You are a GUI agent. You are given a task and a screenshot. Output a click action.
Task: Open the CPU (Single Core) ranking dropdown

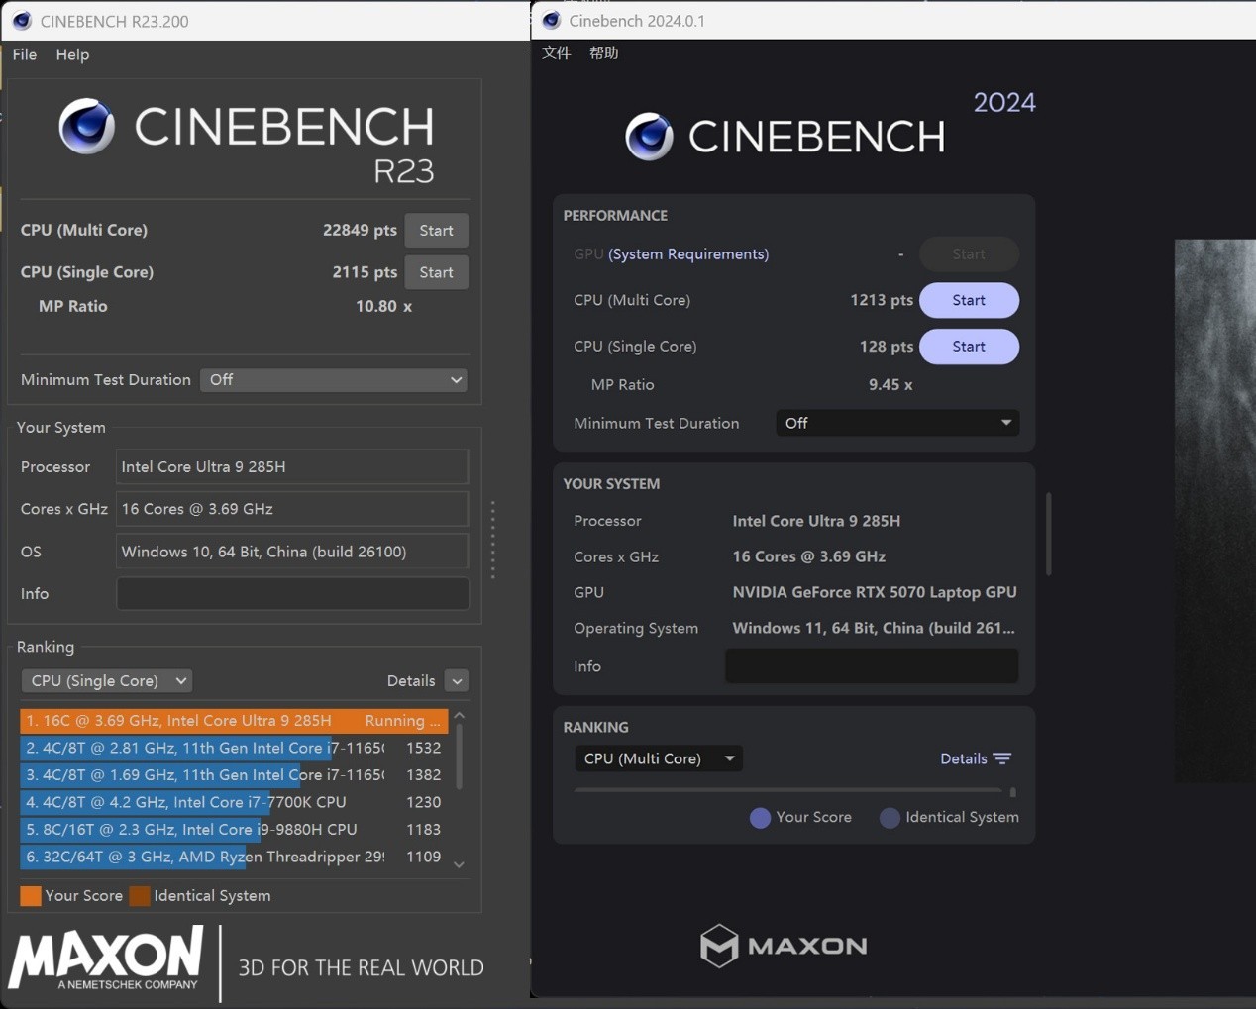107,681
